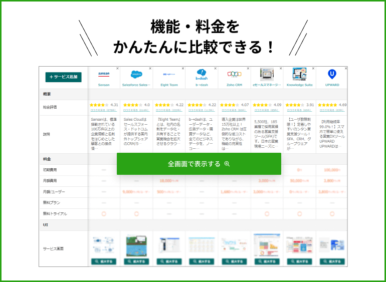
Task: Click 拡大する button under Knowledge Suite thumbnail
Action: click(300, 261)
